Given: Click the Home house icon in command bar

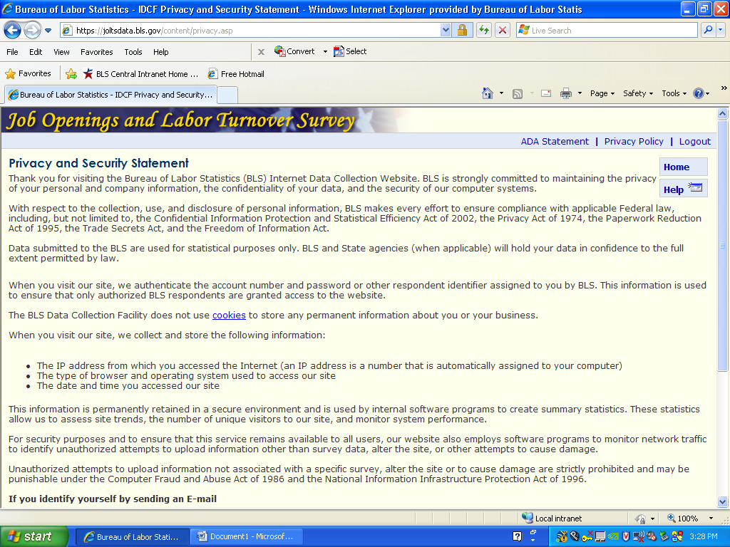Looking at the screenshot, I should pos(488,93).
